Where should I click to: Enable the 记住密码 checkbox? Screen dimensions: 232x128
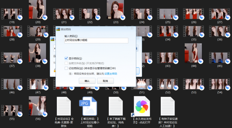(66, 68)
